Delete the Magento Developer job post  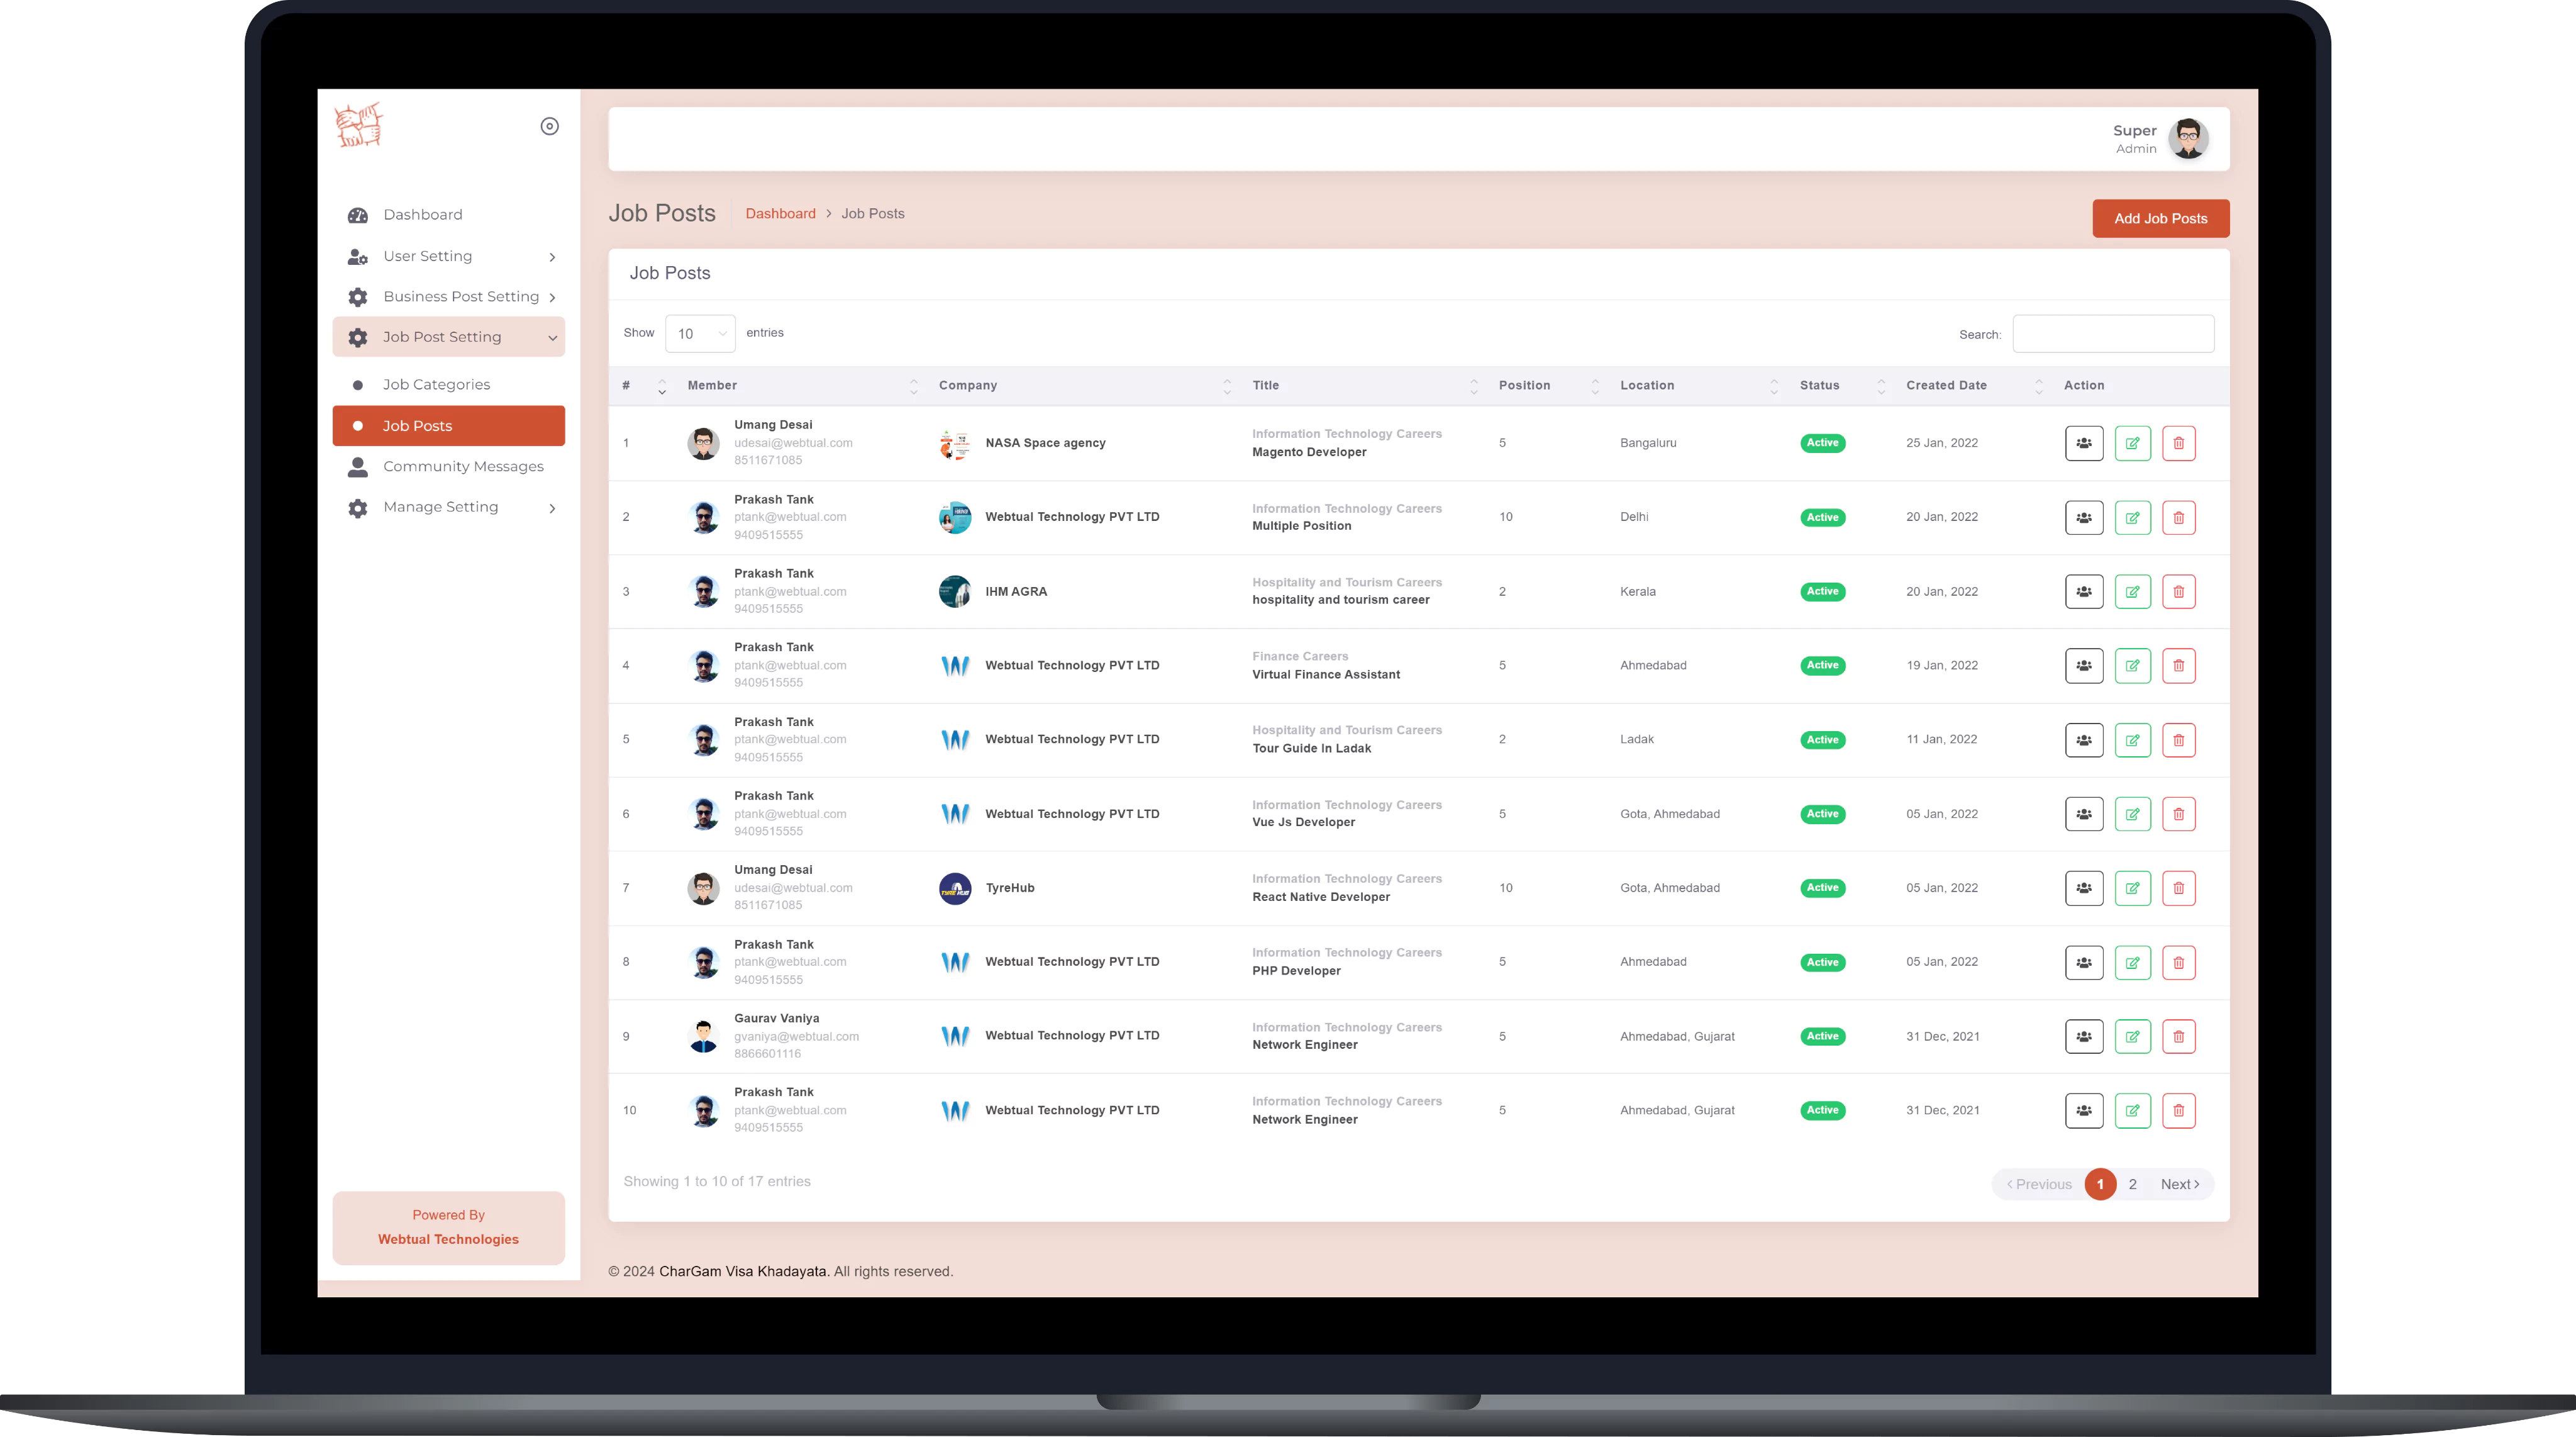click(2178, 444)
